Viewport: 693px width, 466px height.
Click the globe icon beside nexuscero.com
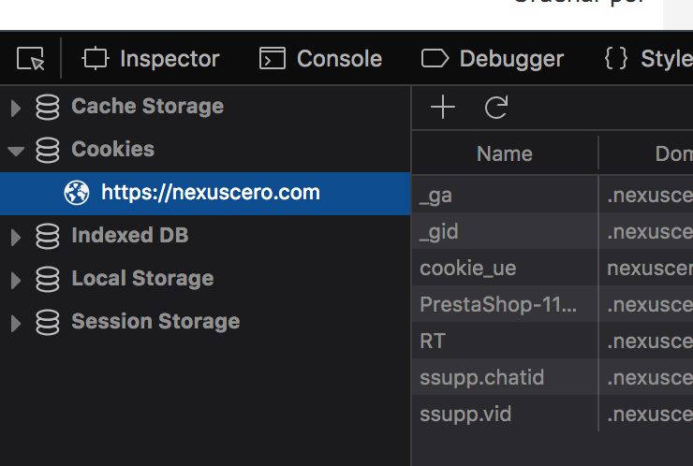coord(77,193)
